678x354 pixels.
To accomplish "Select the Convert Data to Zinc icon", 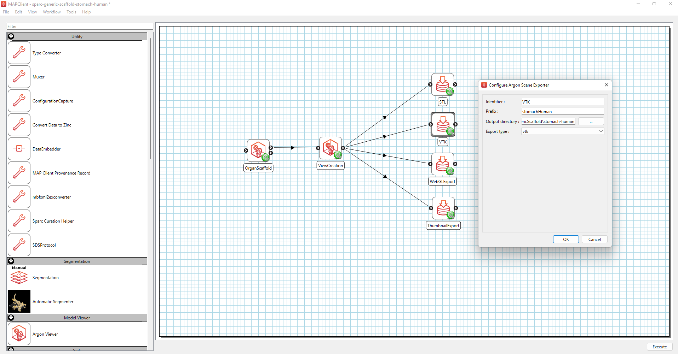I will coord(19,125).
